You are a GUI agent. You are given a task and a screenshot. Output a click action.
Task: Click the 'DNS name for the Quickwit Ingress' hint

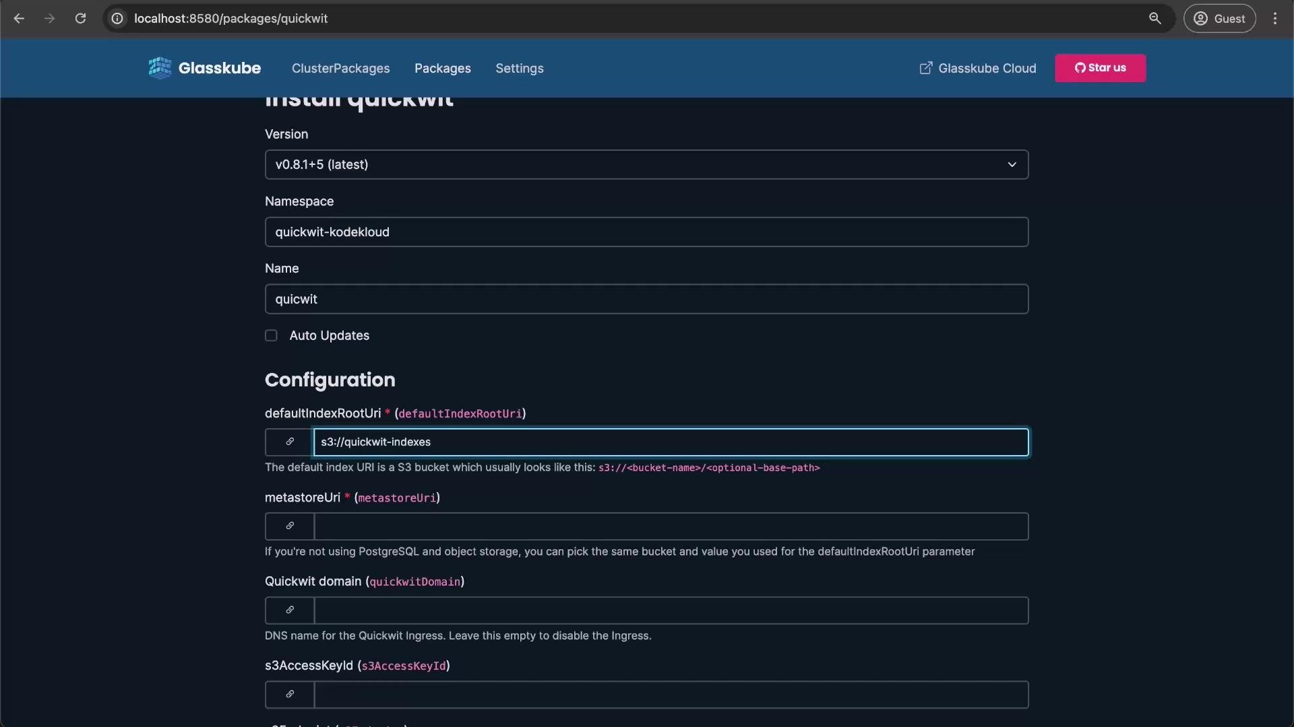458,635
